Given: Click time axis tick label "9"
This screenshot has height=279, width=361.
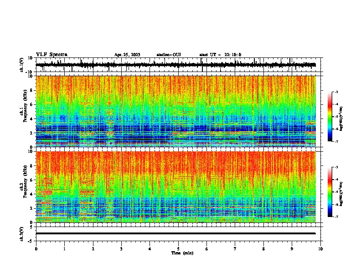Looking at the screenshot, I should [x=292, y=249].
